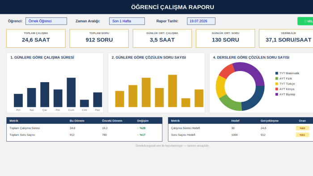Image resolution: width=313 pixels, height=176 pixels.
Task: Click the TYT Türkçe yellow legend swatch
Action: (277, 84)
